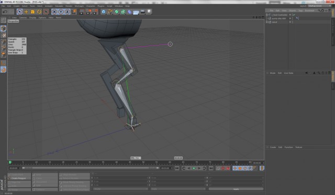Image resolution: width=335 pixels, height=195 pixels.
Task: Add a light with the lightbulb icon
Action: [149, 12]
